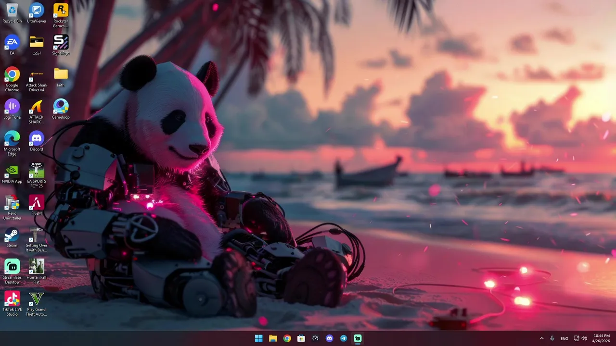Switch to Streamlabs in the taskbar
Screen dimensions: 616x346
pos(358,338)
